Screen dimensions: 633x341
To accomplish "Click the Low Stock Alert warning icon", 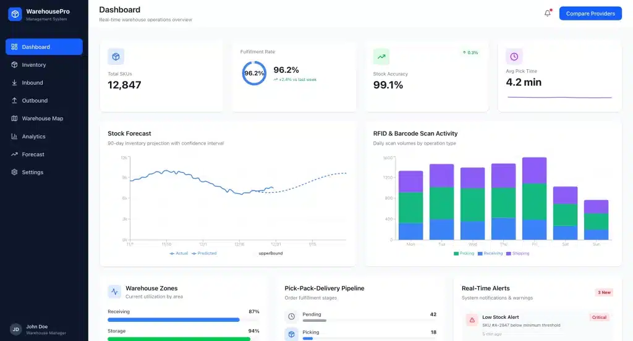I will [472, 320].
